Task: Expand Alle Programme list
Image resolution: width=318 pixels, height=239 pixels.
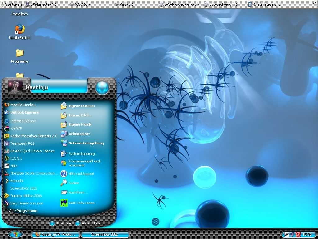Action: point(23,211)
